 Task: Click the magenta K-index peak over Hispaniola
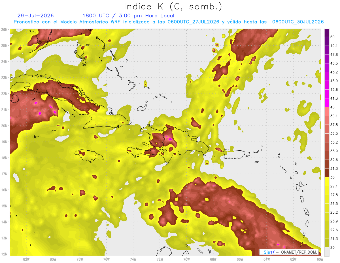(170, 139)
